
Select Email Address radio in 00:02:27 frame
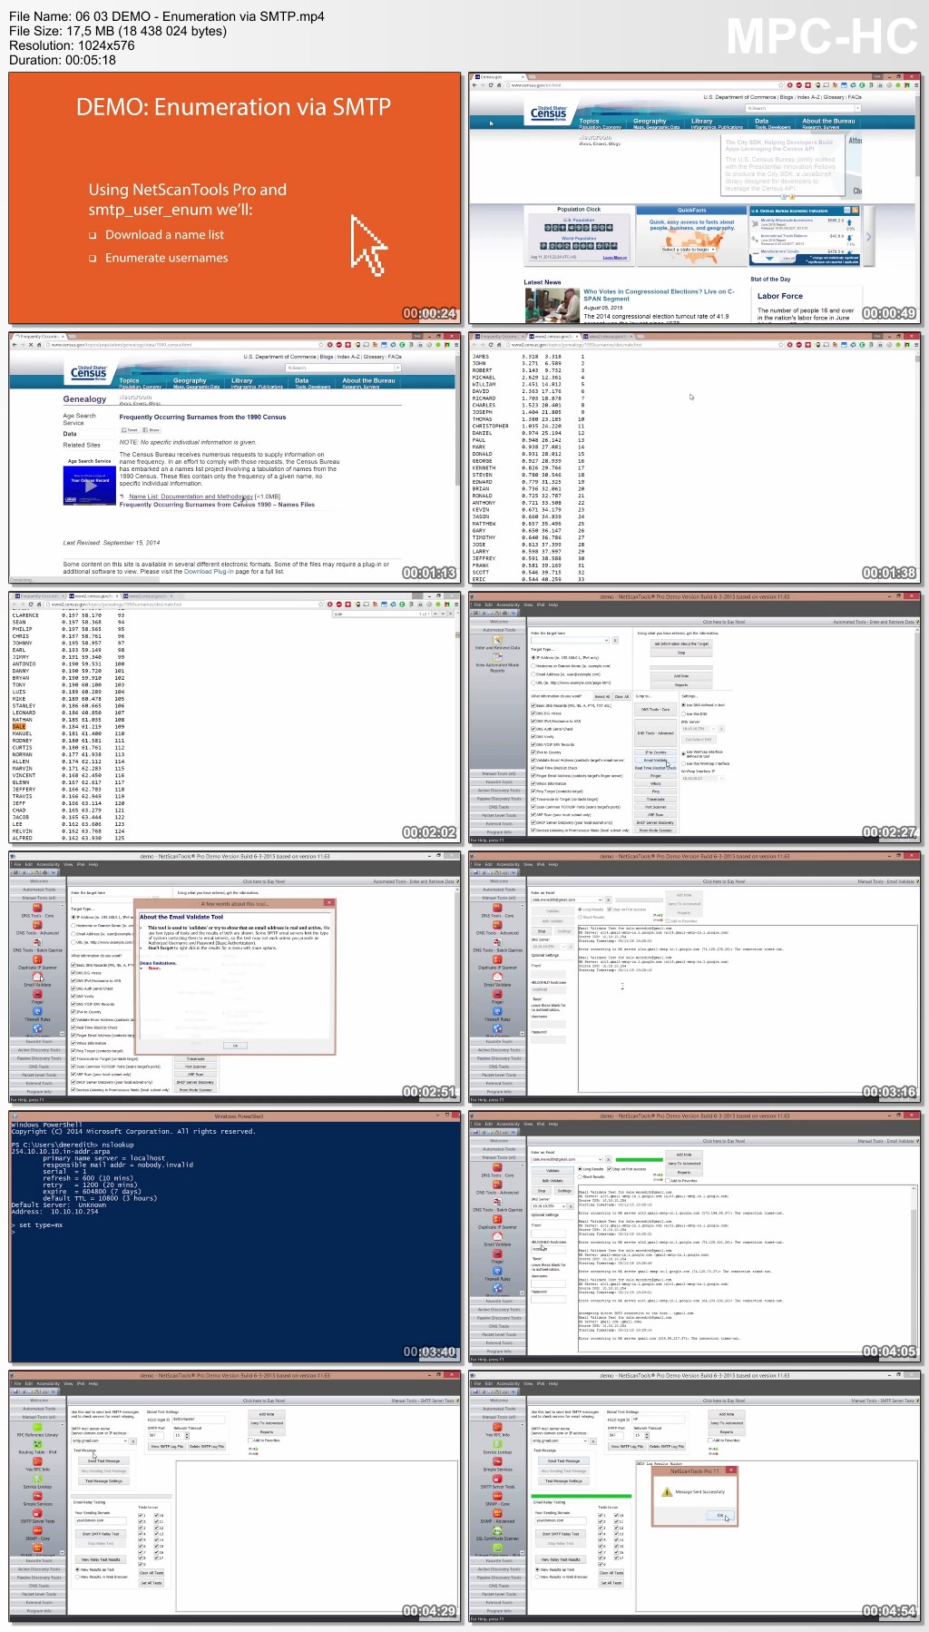[533, 673]
